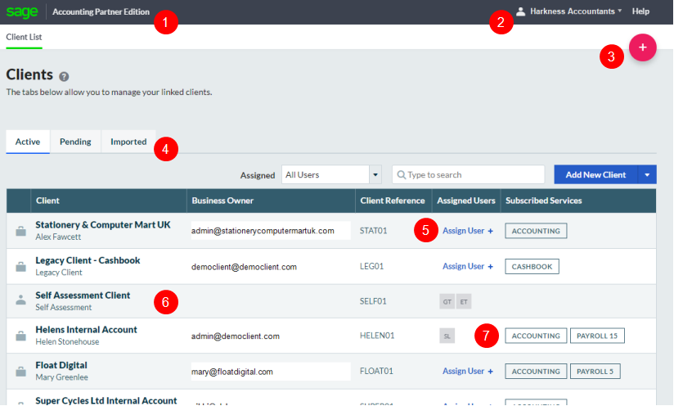Expand the Add New Client dropdown arrow

646,174
